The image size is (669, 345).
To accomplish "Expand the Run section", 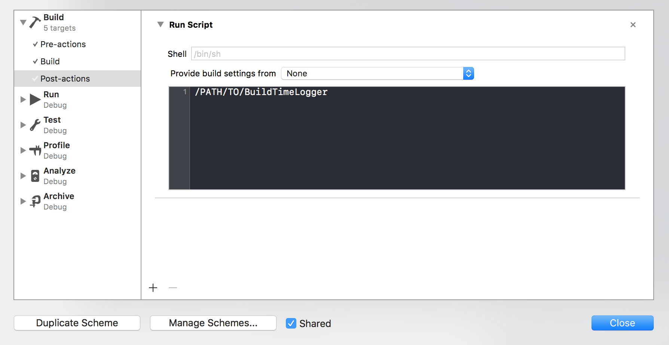I will tap(23, 100).
